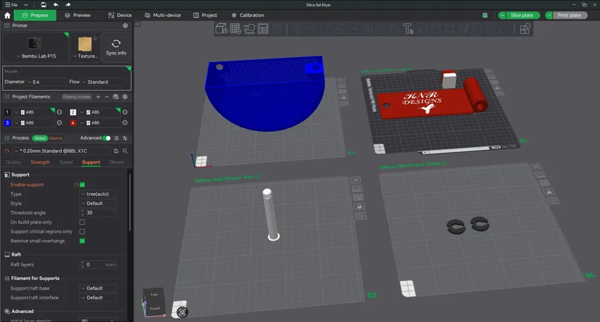This screenshot has width=600, height=322.
Task: Click the Slice plate button
Action: coord(522,16)
